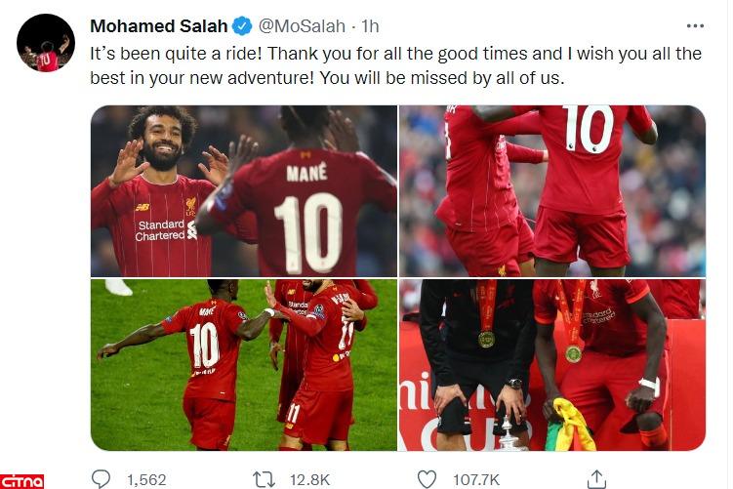Click the 12.8K retweets count
The image size is (733, 489).
pos(309,480)
